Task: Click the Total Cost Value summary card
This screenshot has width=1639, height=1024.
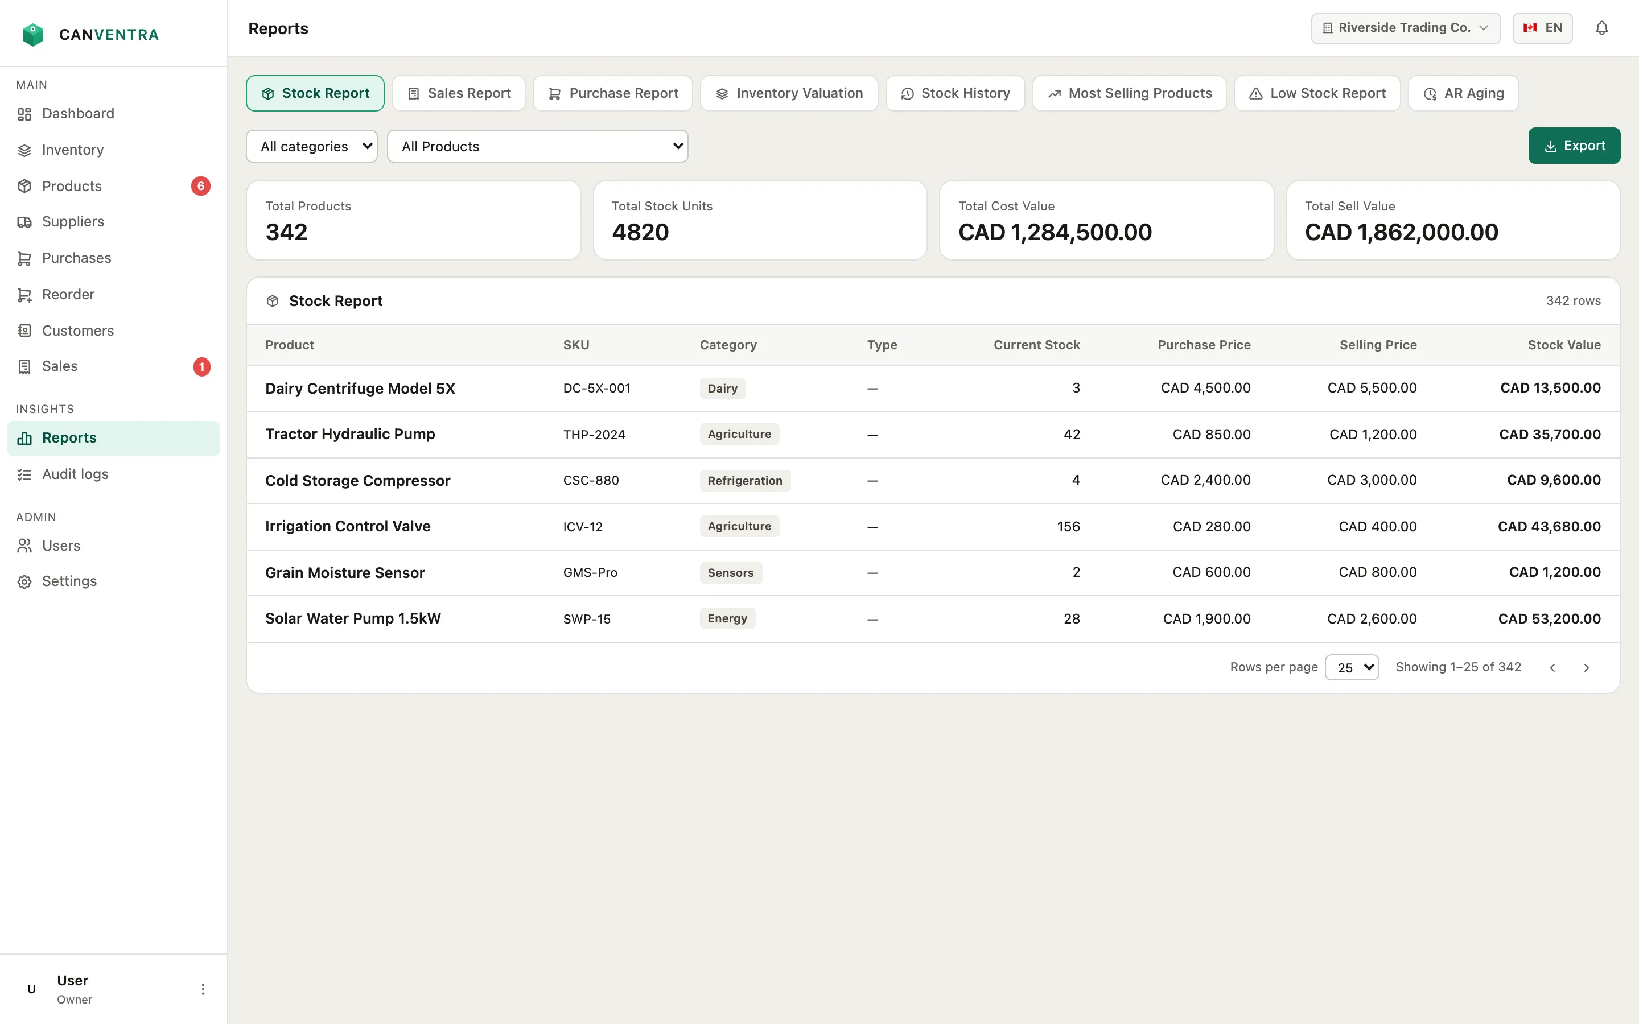Action: click(x=1106, y=220)
